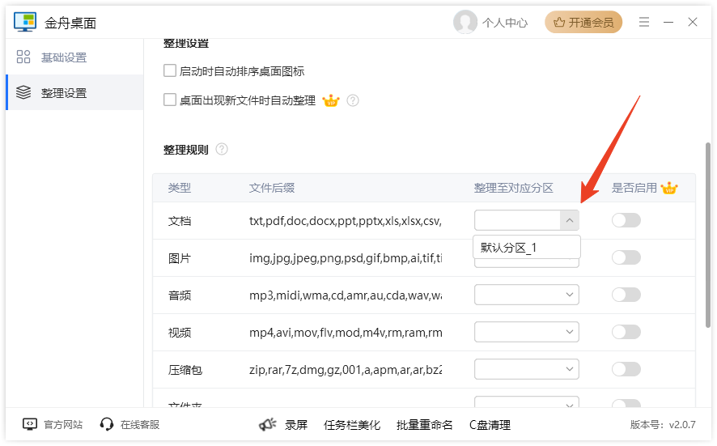Click the 开通会员 button
This screenshot has width=717, height=446.
[x=583, y=23]
